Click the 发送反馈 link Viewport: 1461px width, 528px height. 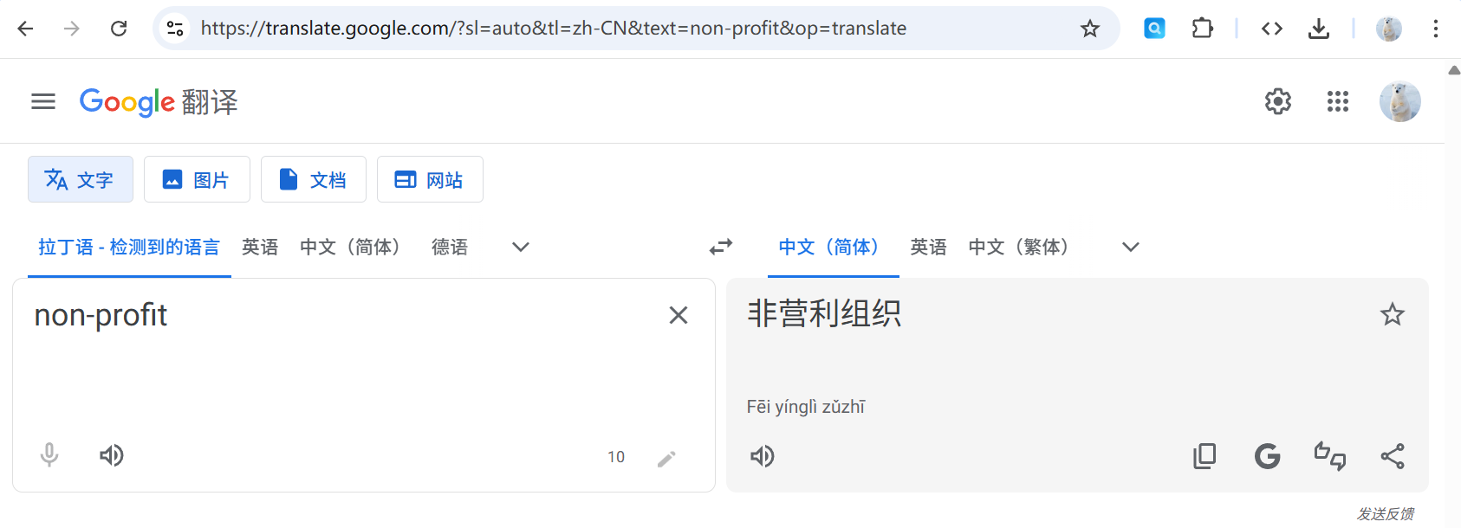click(1387, 514)
